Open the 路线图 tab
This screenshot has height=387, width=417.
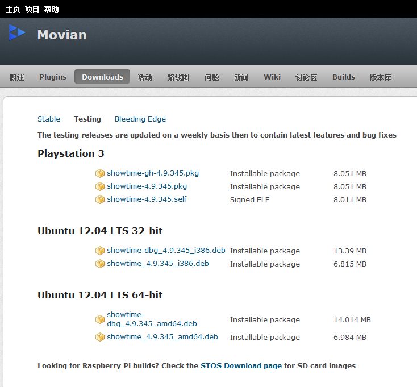point(178,77)
